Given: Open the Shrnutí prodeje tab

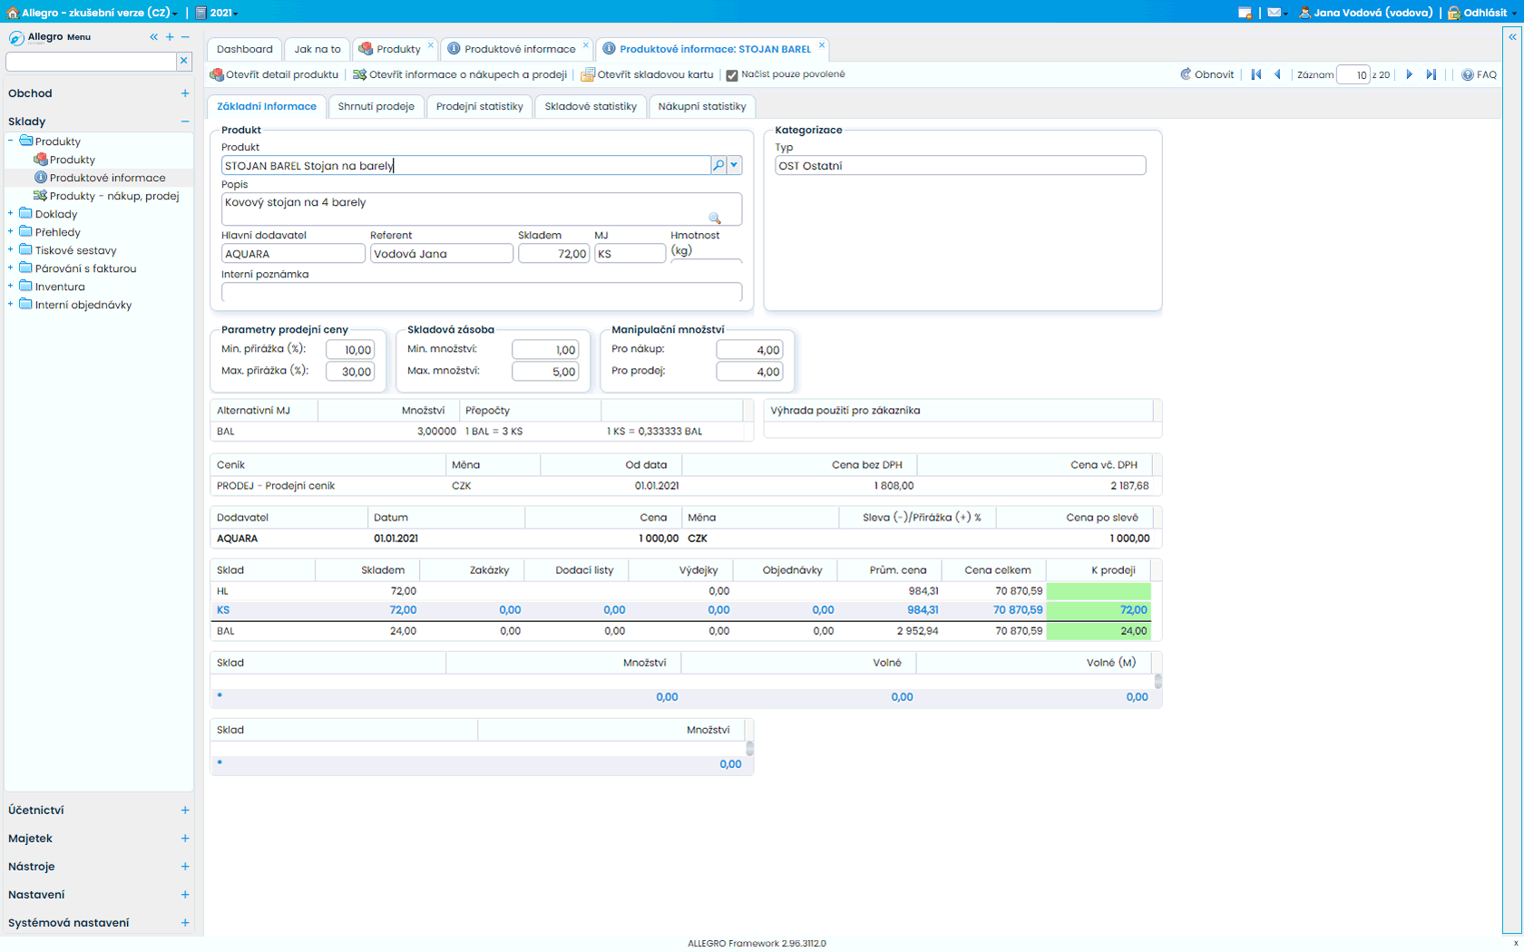Looking at the screenshot, I should point(376,106).
